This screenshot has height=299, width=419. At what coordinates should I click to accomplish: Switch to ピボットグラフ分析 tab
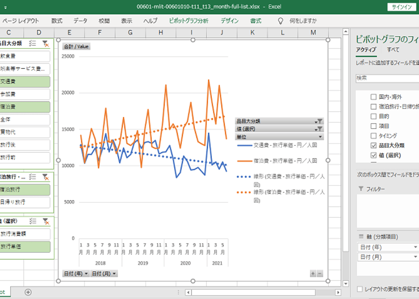point(188,21)
